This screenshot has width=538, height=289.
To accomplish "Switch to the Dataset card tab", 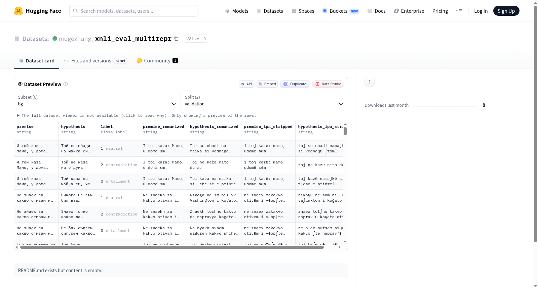I will point(36,61).
